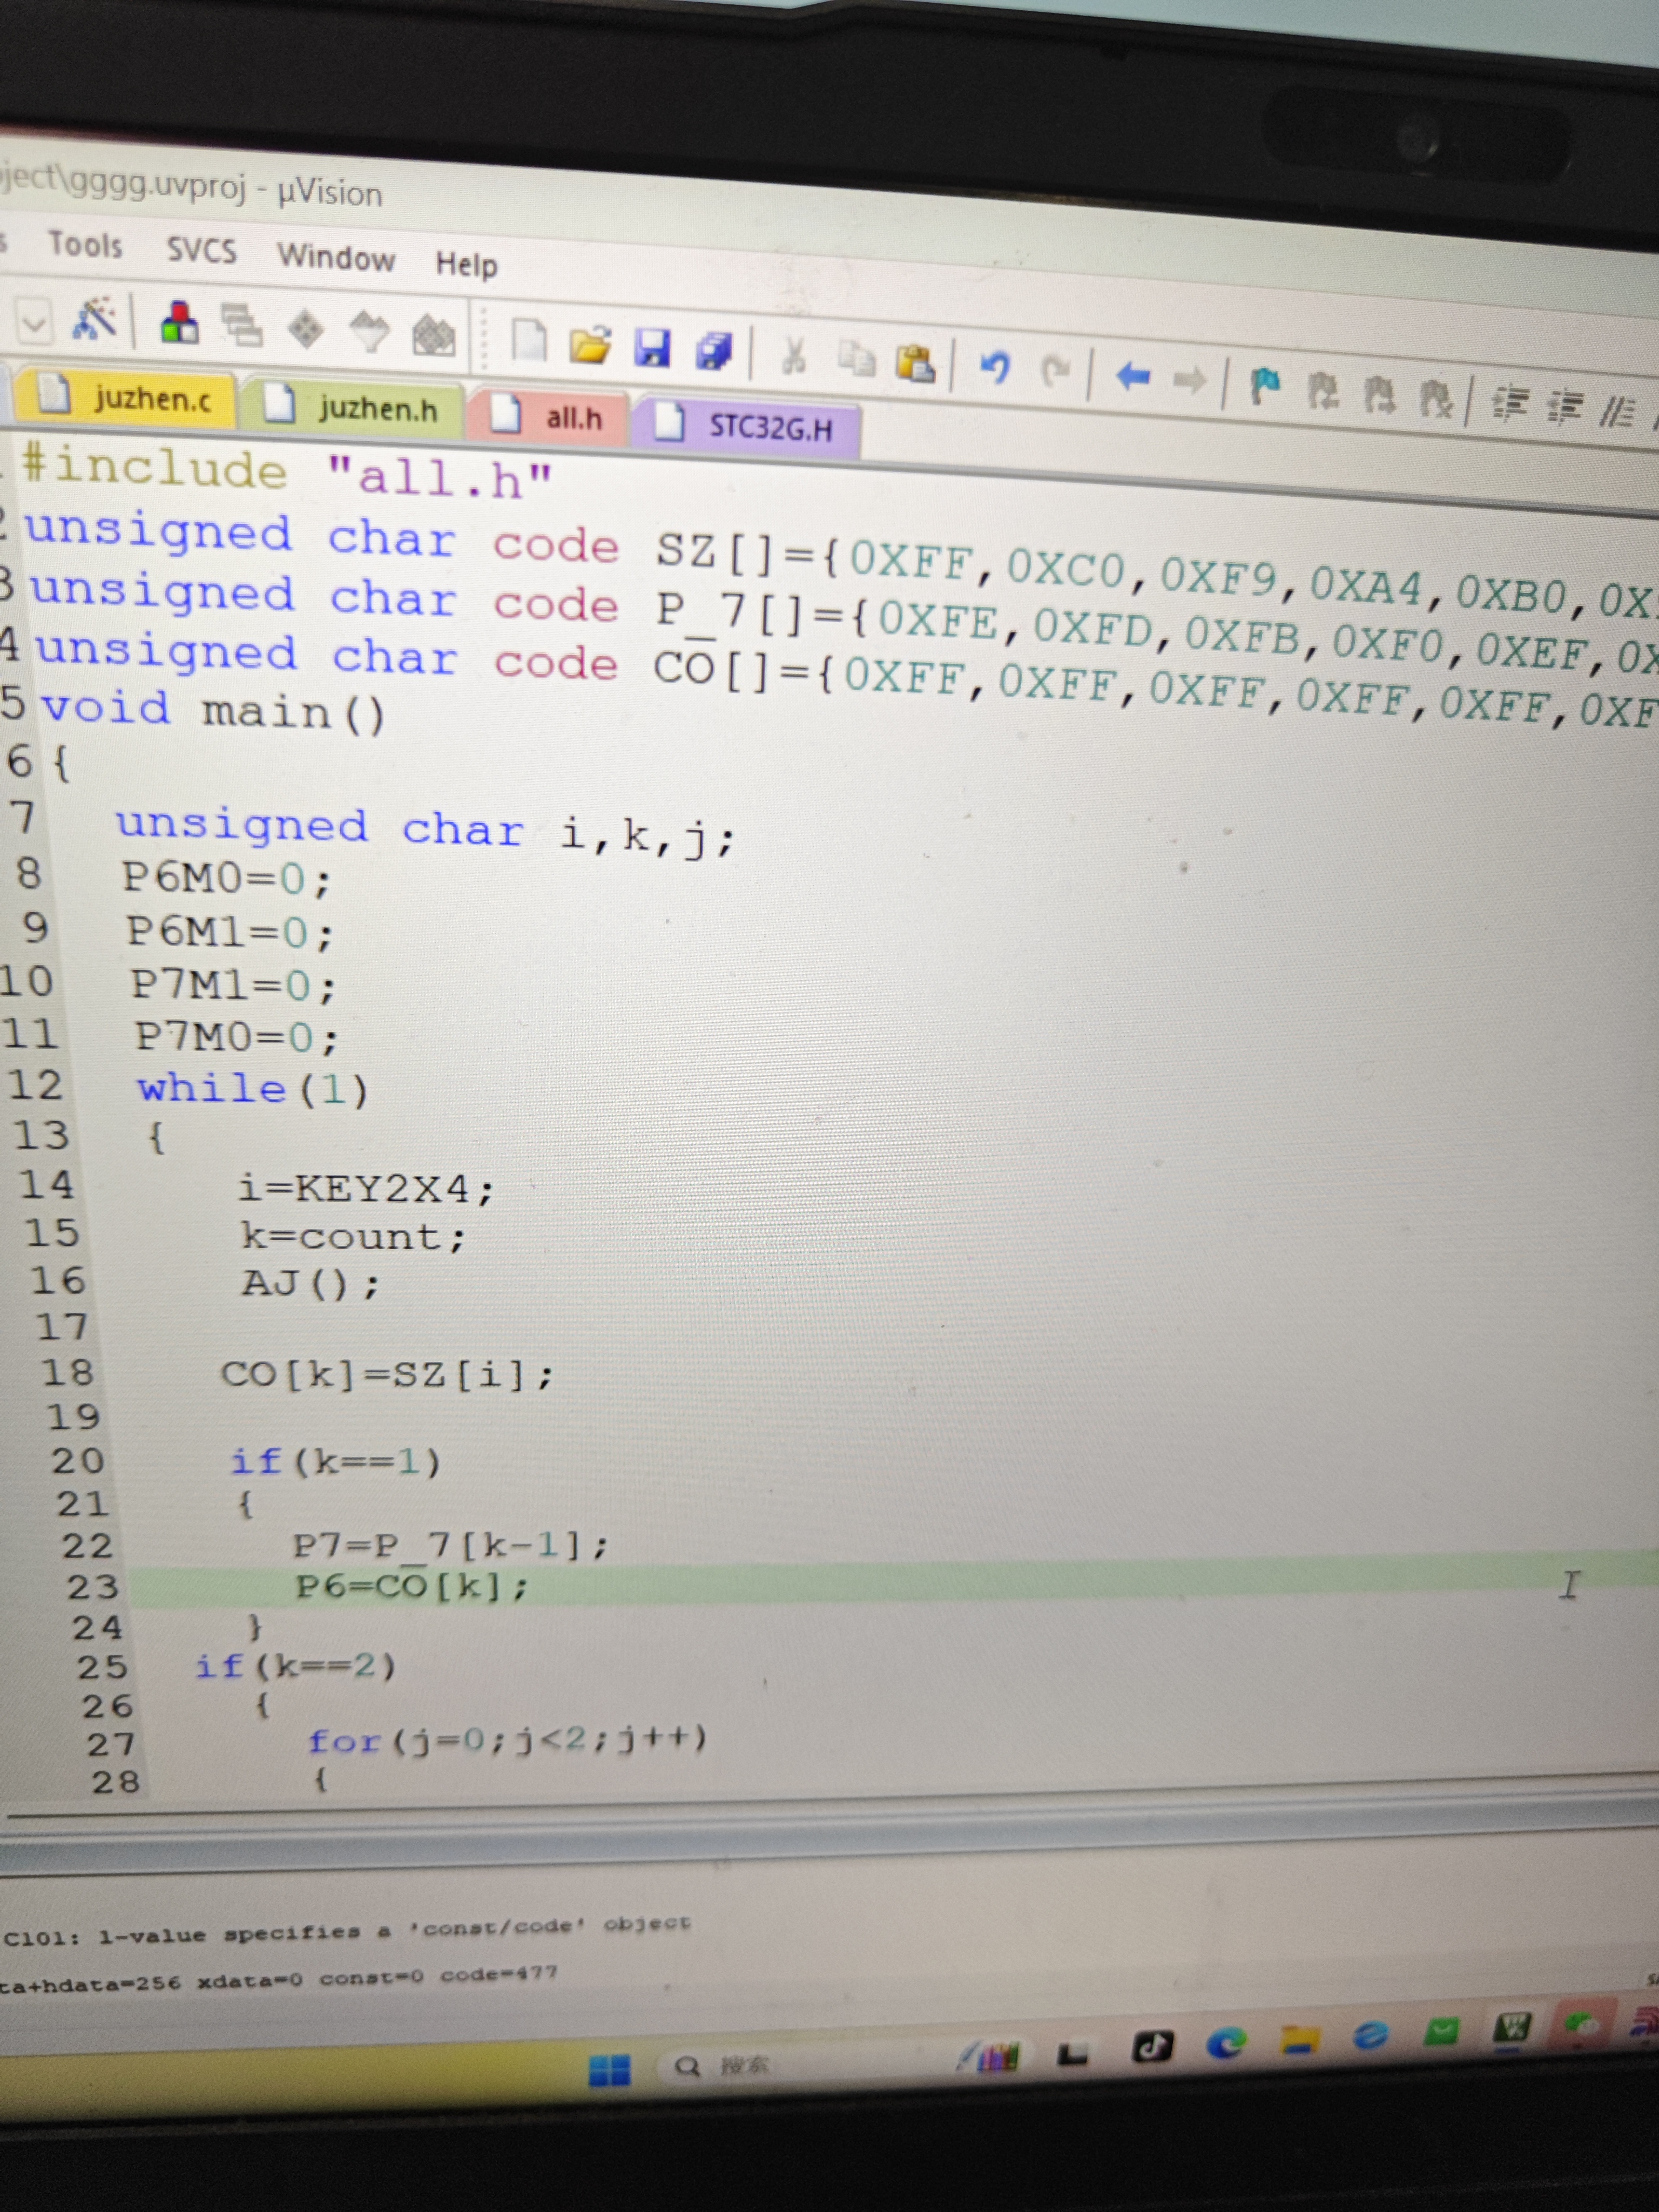The width and height of the screenshot is (1659, 2212).
Task: Click the Open file folder icon
Action: coord(590,345)
